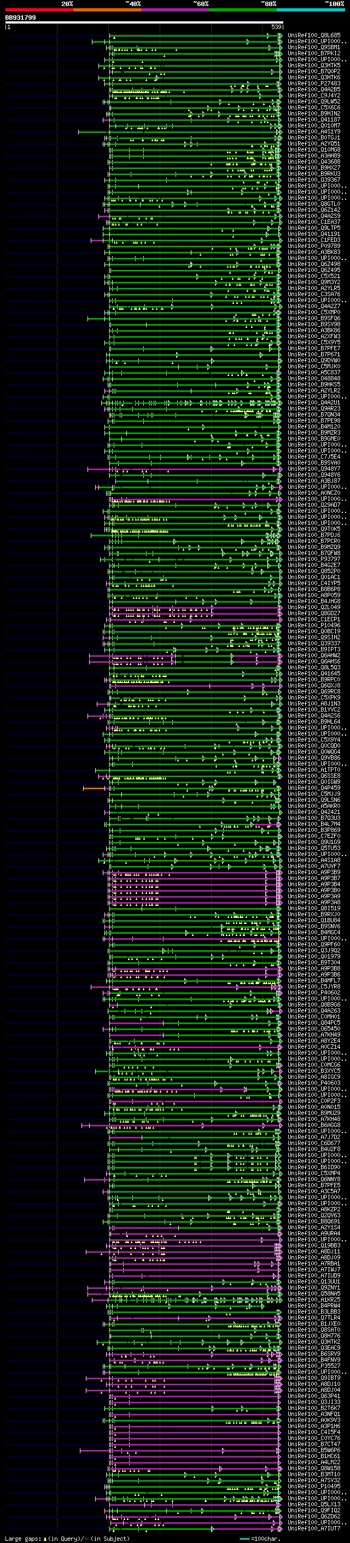This screenshot has width=350, height=1543.
Task: Select the UniRef100_Q6Z498 label
Action: 314,264
